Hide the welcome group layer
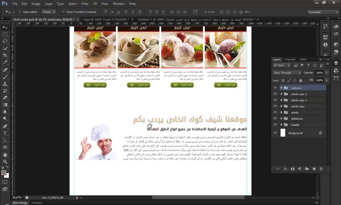 click(x=275, y=88)
